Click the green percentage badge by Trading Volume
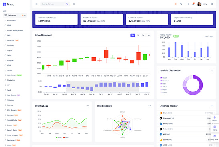The width and height of the screenshot is (219, 147). tap(176, 36)
